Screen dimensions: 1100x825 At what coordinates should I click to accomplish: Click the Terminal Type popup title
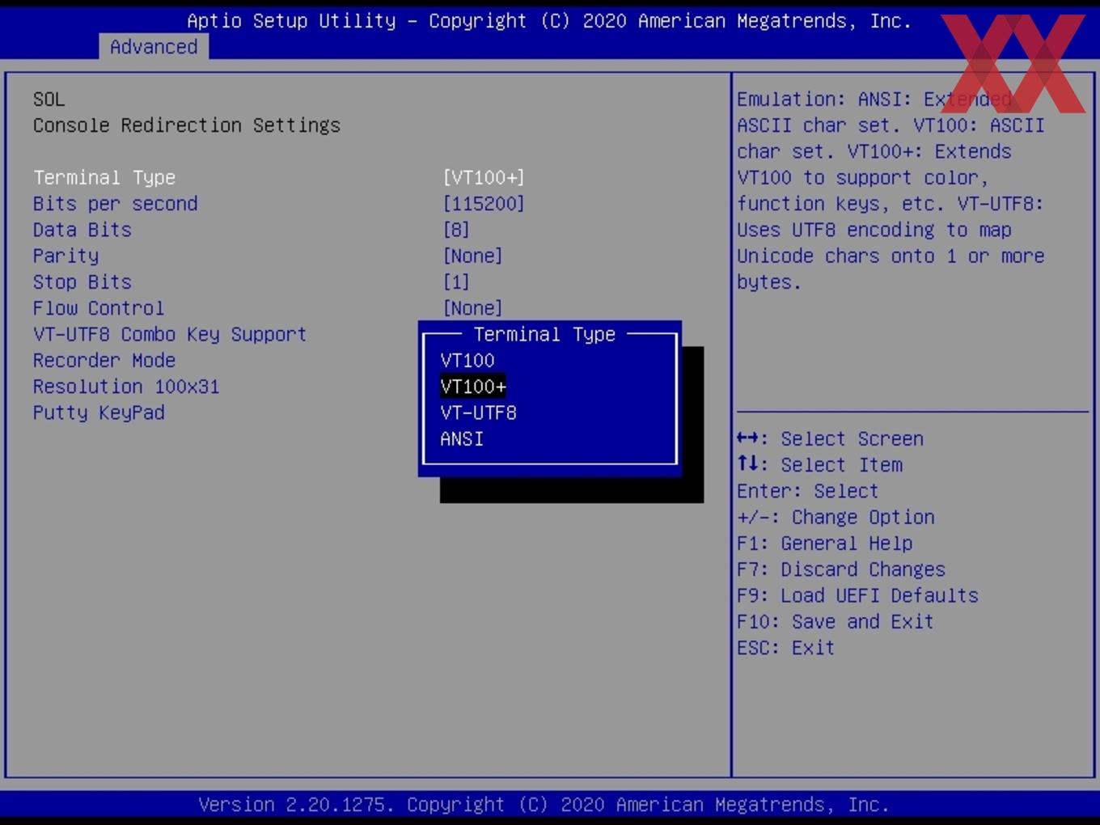544,335
